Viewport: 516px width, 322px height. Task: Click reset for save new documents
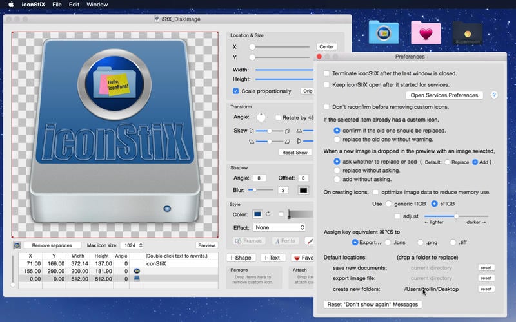coord(486,267)
